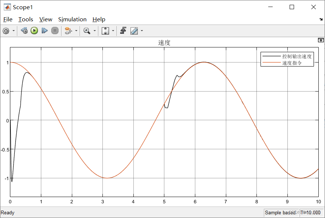This screenshot has height=218, width=325.
Task: Click the Step Forward icon
Action: (44, 31)
